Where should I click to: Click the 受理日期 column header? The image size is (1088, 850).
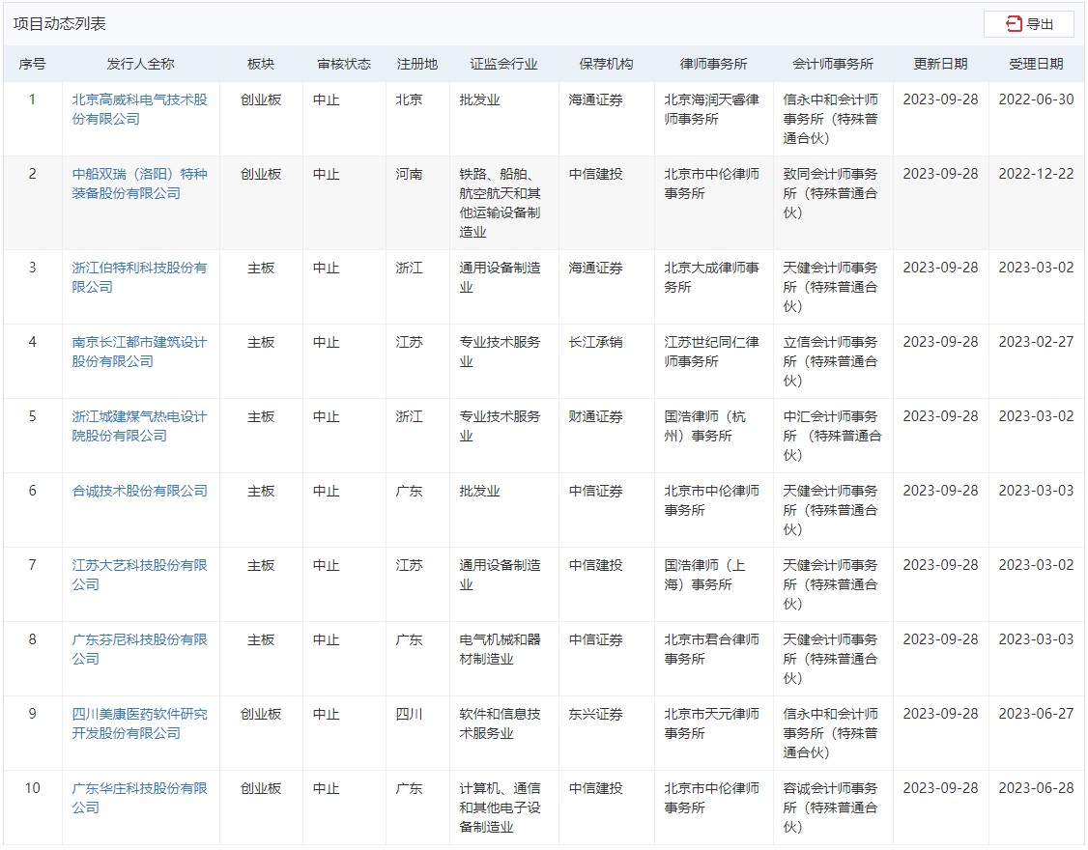point(1036,64)
